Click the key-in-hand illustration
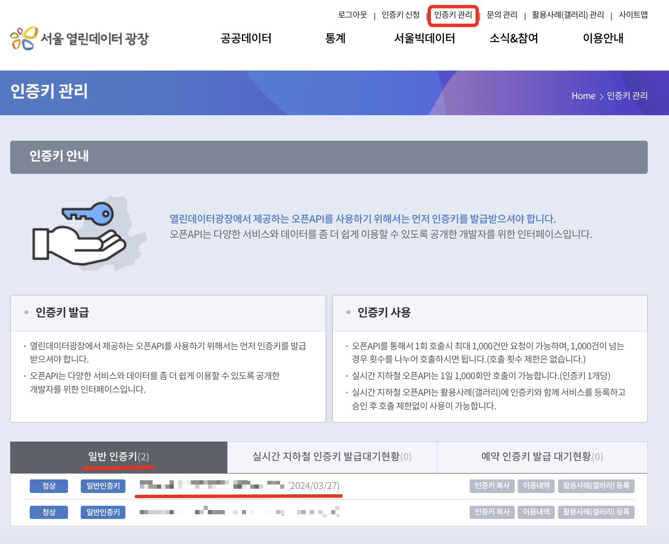Screen dimensions: 669x544 [x=89, y=233]
